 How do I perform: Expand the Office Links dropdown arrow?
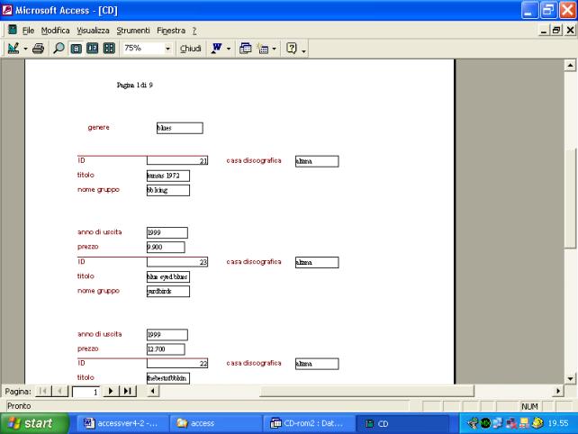point(229,48)
